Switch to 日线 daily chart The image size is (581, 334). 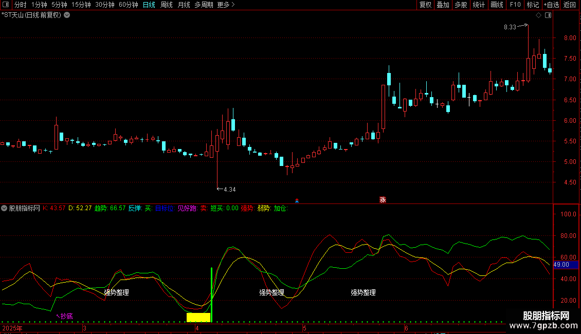click(149, 5)
